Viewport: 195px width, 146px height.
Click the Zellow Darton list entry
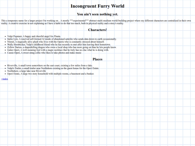point(62,47)
